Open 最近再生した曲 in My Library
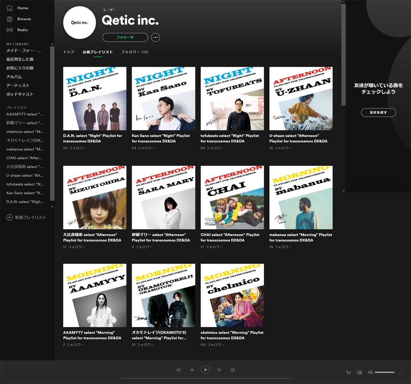This screenshot has height=384, width=411. coord(20,59)
